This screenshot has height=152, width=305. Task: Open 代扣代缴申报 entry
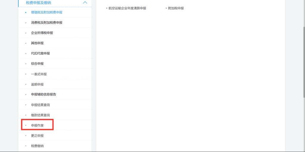click(41, 53)
